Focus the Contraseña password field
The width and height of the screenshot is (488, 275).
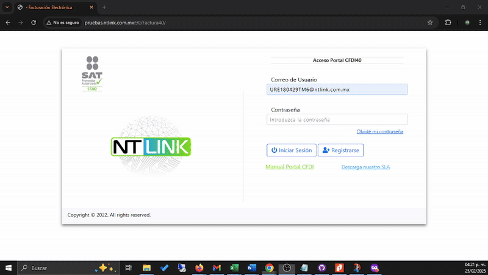tap(337, 119)
